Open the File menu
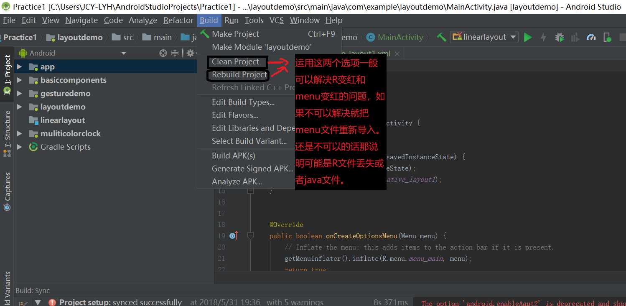 (9, 20)
